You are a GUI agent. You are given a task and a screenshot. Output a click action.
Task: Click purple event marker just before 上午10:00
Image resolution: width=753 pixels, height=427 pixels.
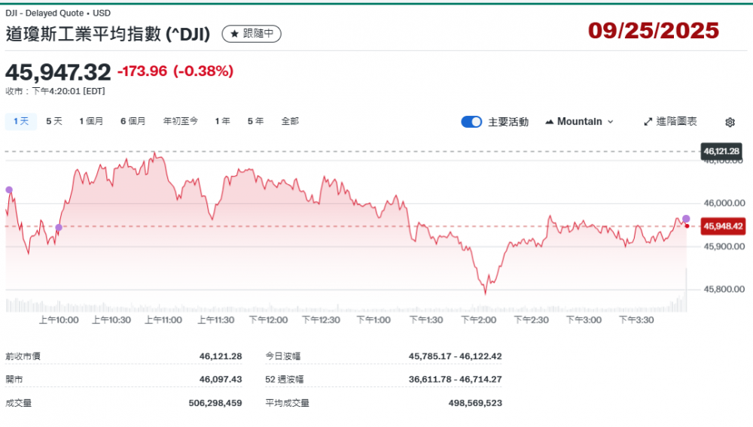tap(59, 227)
